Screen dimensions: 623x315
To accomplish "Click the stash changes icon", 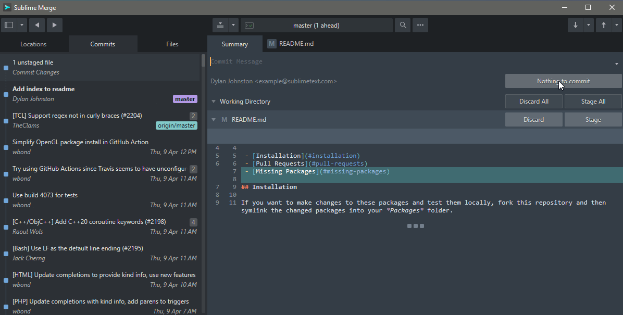I will [220, 25].
